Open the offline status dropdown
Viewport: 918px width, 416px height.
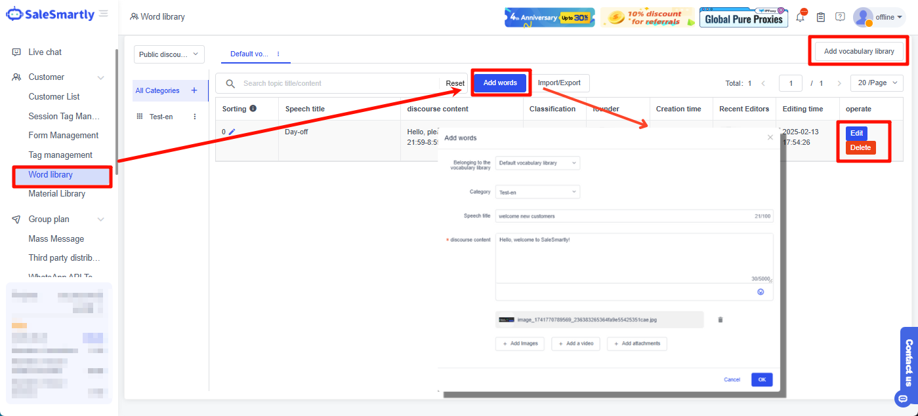[889, 18]
